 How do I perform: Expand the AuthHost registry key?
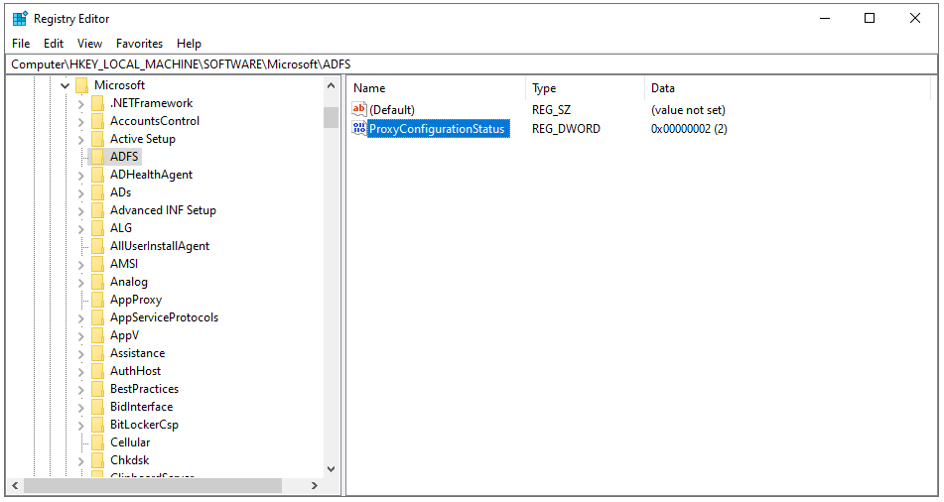(81, 371)
